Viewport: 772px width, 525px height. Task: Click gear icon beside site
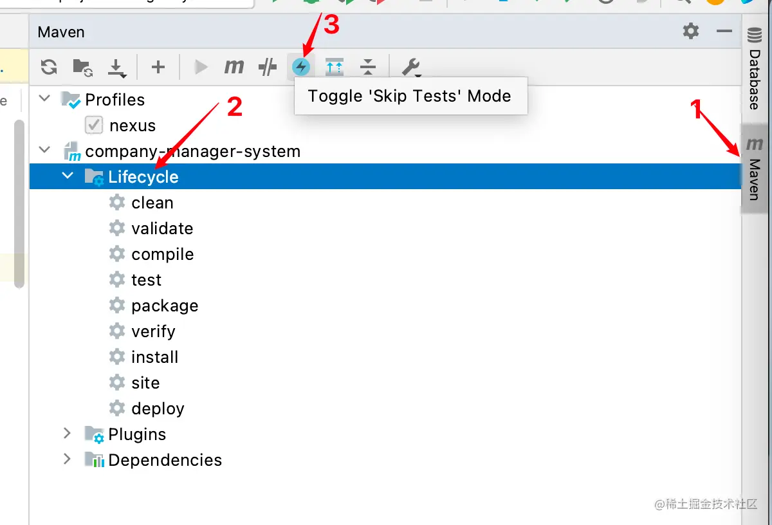click(x=116, y=382)
